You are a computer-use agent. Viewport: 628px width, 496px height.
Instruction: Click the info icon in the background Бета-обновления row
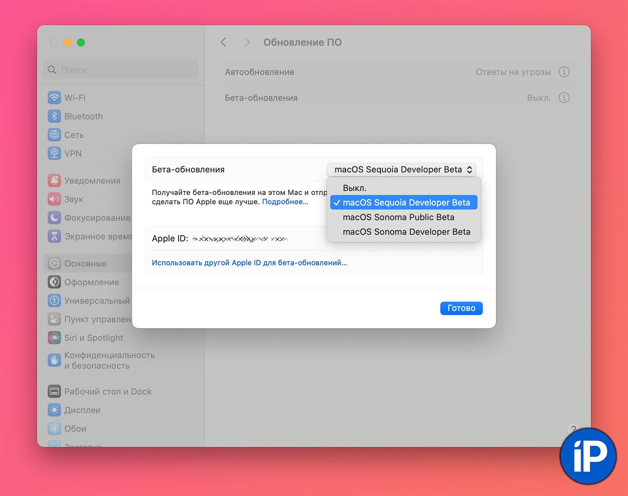point(564,98)
